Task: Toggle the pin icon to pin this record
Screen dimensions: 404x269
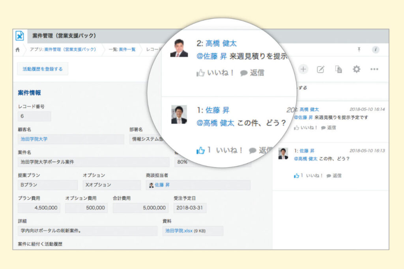Action: click(359, 50)
